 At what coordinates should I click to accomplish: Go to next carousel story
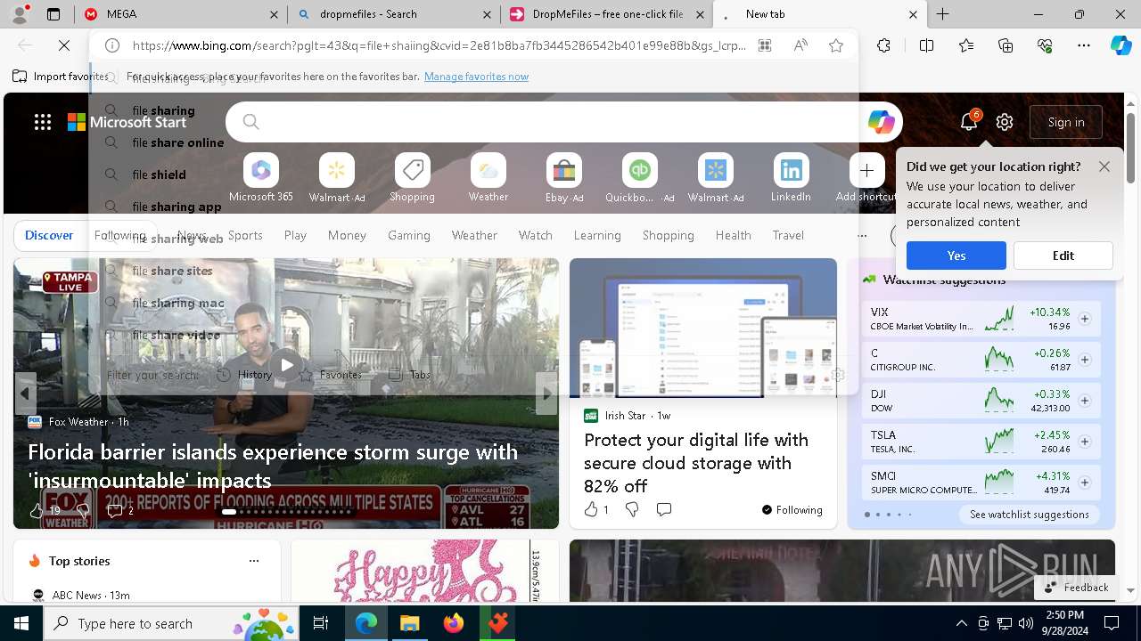[x=547, y=393]
